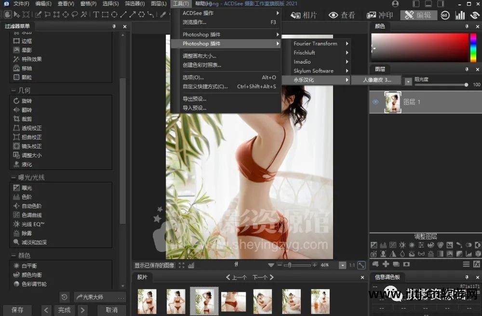Toggle 显示已保存的图像 button
482x316 pixels.
click(154, 265)
